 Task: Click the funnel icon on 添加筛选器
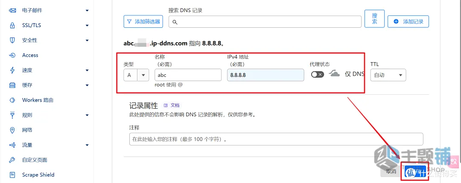pyautogui.click(x=129, y=21)
